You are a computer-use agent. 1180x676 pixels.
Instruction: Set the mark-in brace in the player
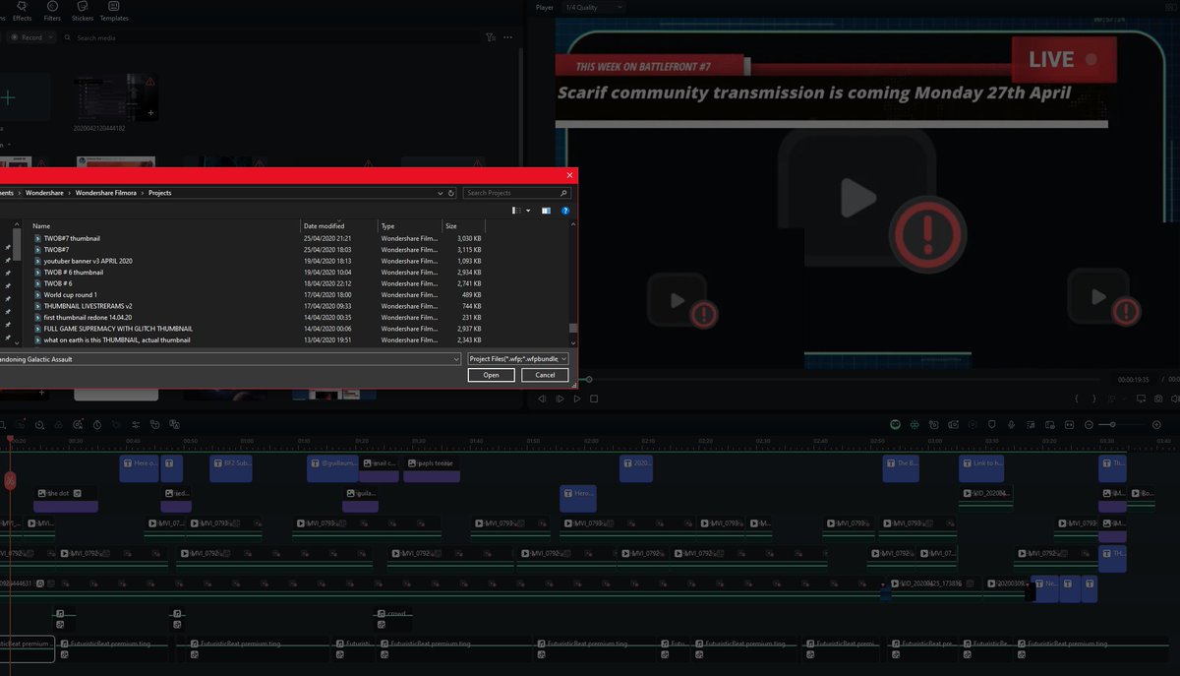[1078, 399]
